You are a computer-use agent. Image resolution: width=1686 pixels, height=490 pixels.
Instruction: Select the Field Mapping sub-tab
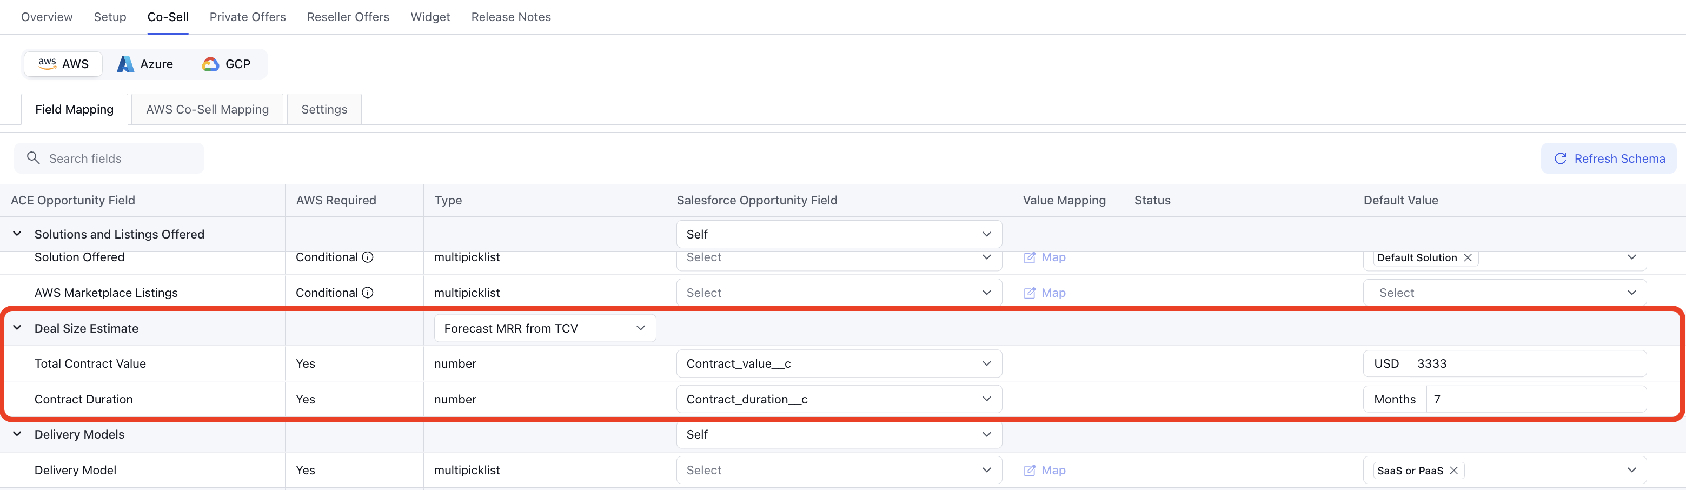[x=75, y=109]
